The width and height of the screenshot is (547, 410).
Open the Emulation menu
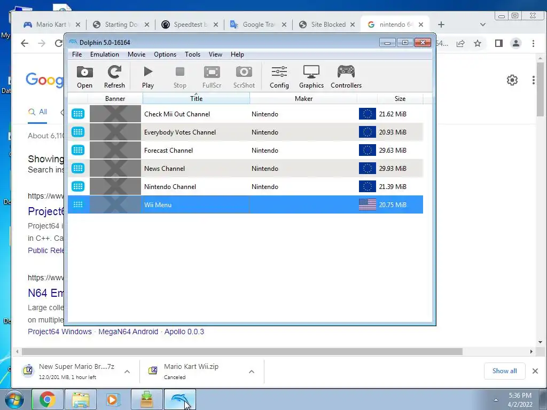[x=105, y=54]
